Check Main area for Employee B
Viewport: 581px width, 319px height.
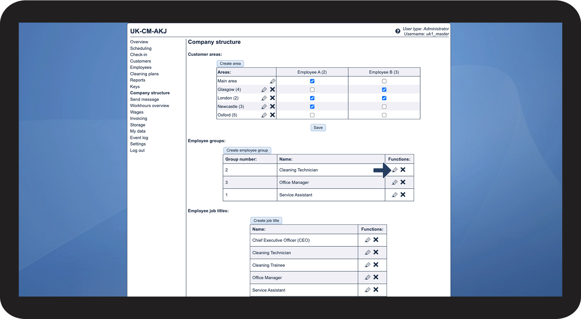(384, 81)
